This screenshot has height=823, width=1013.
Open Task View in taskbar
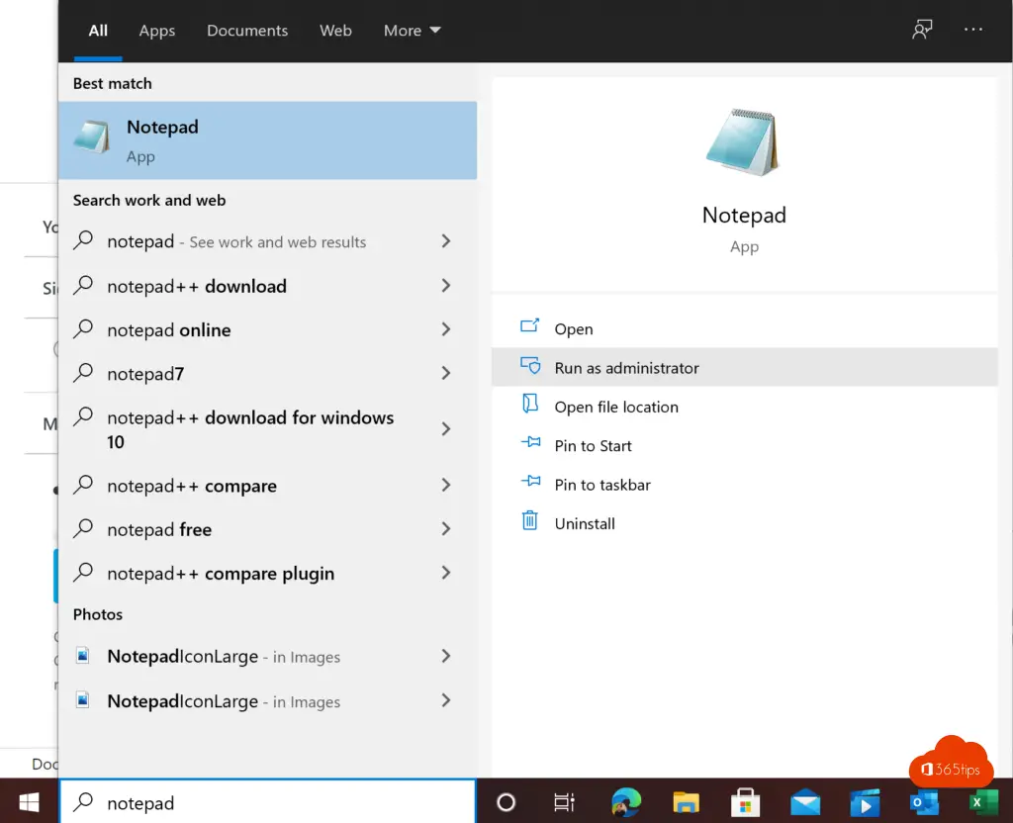564,802
